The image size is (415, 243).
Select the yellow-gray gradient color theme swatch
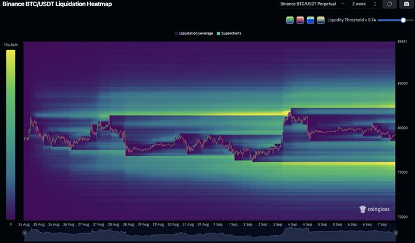click(321, 20)
